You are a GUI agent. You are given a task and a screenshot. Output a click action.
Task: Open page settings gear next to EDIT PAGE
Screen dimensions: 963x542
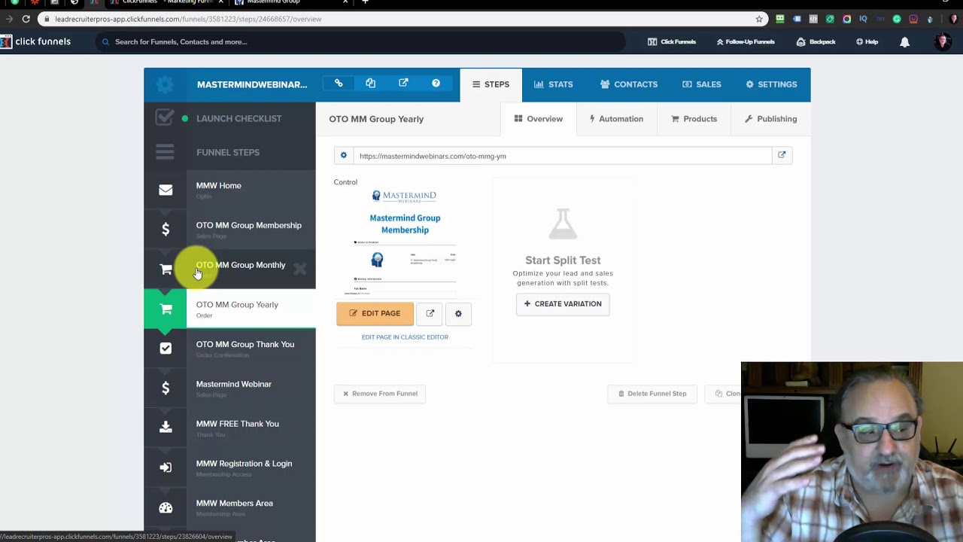tap(458, 313)
